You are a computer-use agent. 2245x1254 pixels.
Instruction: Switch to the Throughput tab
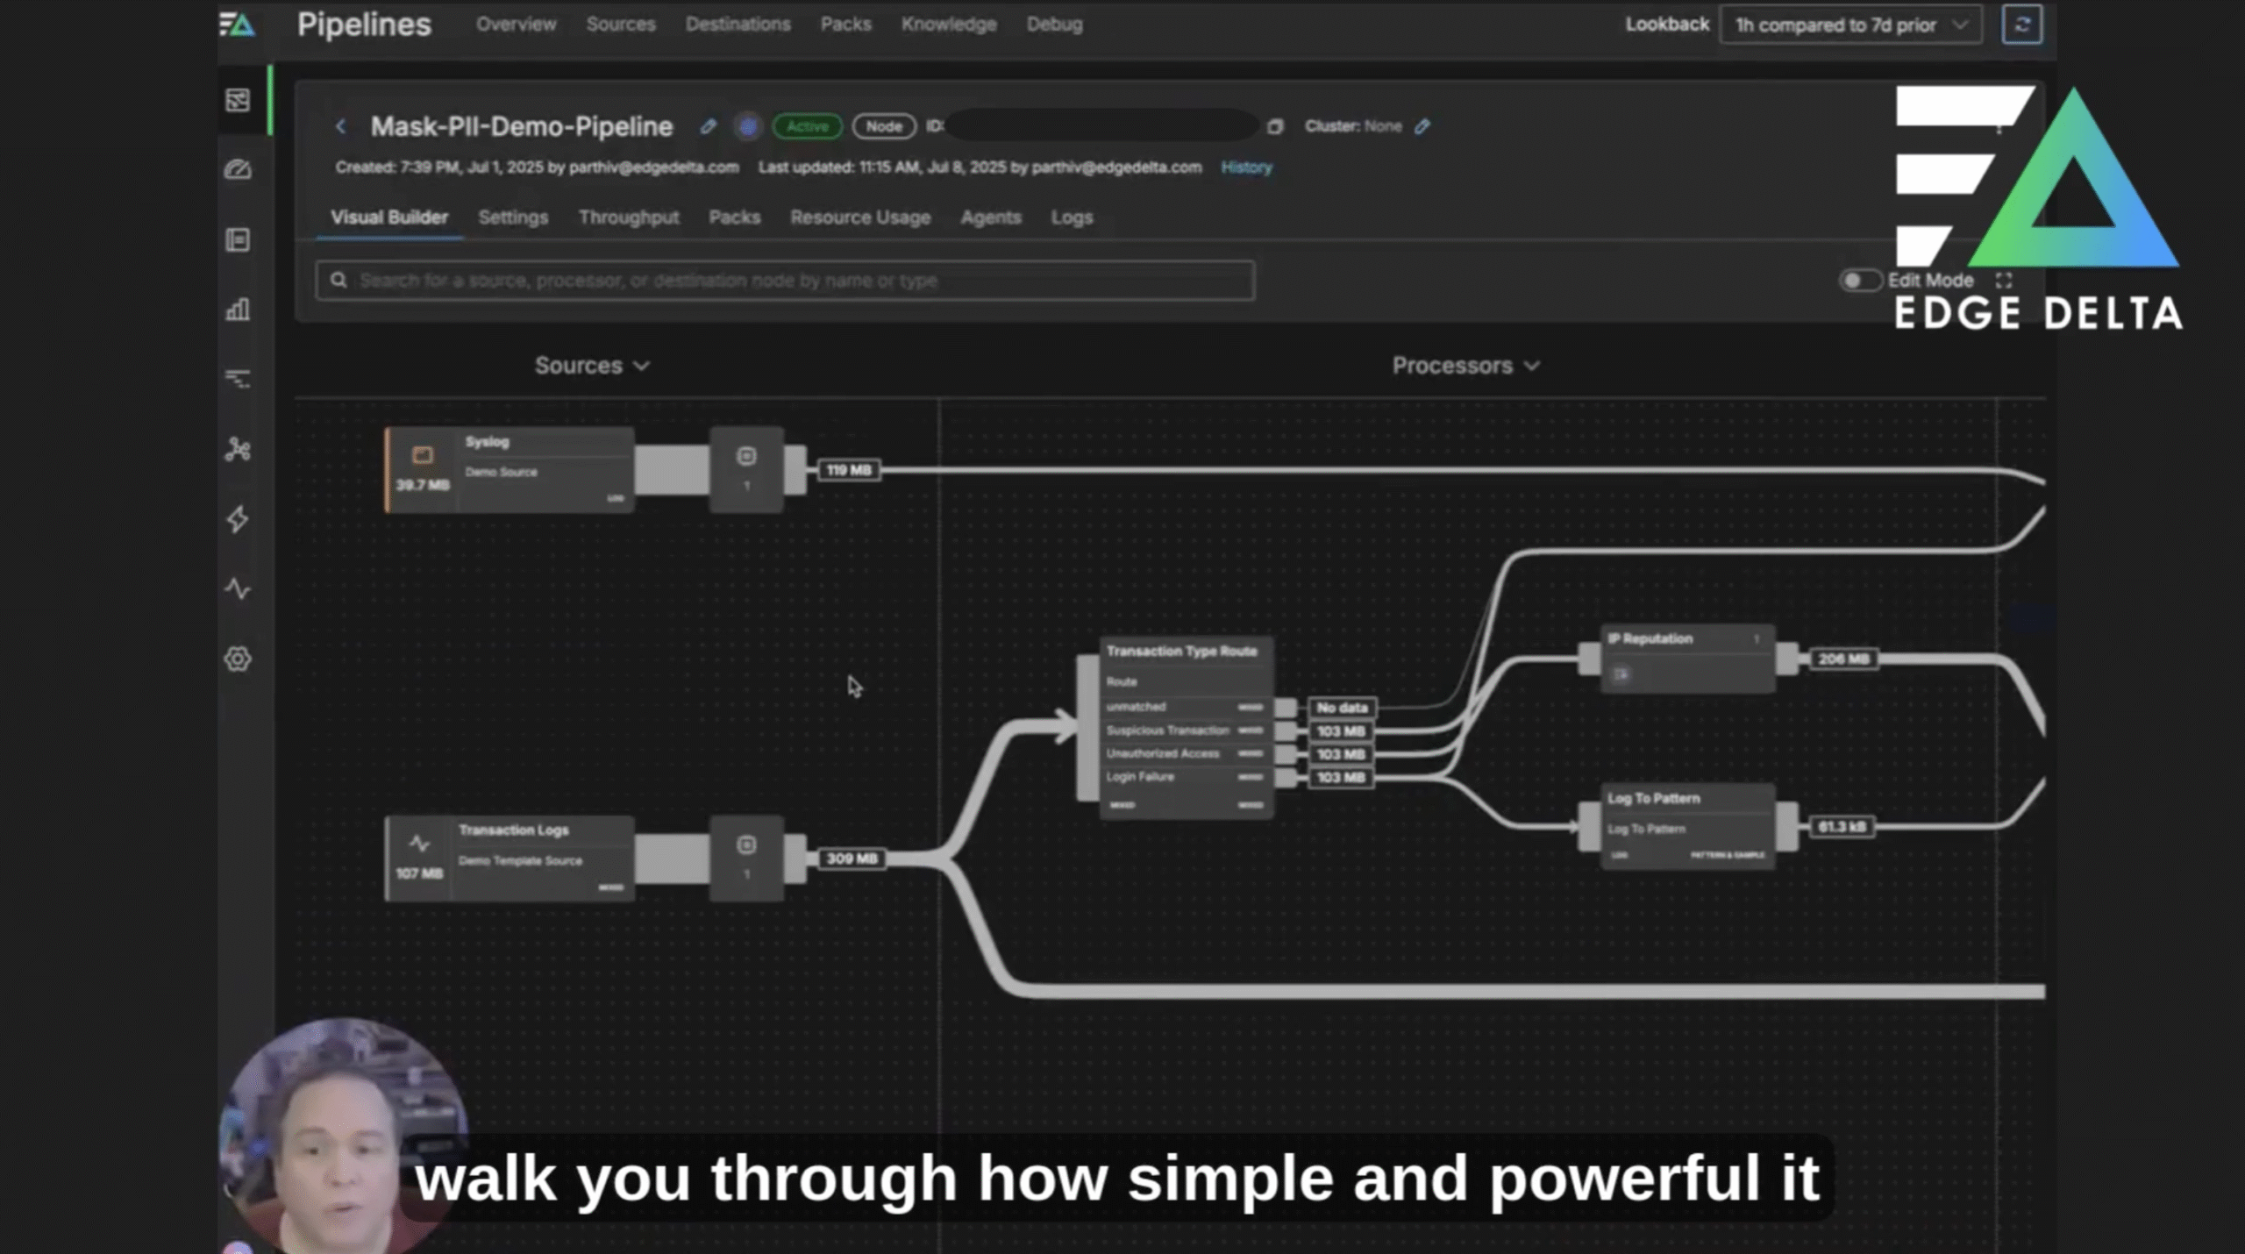(628, 217)
